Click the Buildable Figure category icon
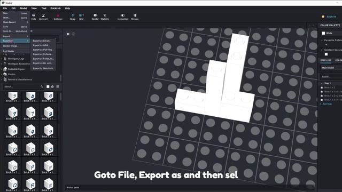 [x=5, y=69]
